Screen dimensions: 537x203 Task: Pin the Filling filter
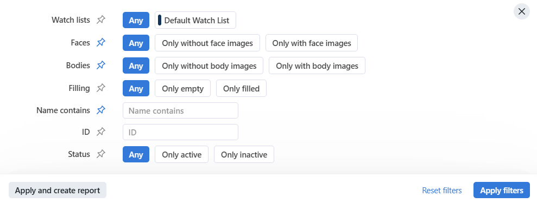pos(100,88)
